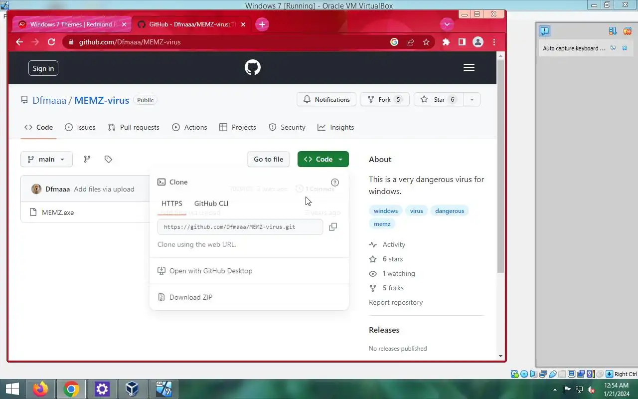
Task: Open Chrome tab search dropdown
Action: point(447,24)
